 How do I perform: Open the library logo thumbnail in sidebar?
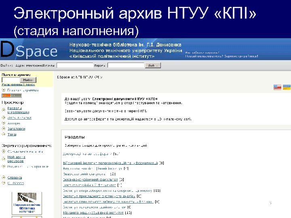click(27, 203)
